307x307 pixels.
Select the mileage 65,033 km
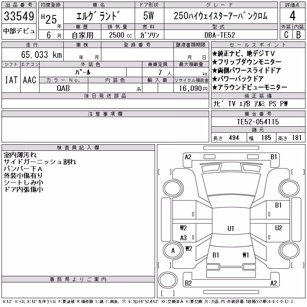tap(41, 54)
